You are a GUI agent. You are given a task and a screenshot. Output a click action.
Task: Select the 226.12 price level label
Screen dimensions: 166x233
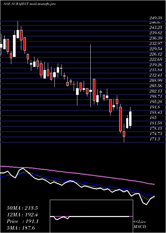click(156, 54)
